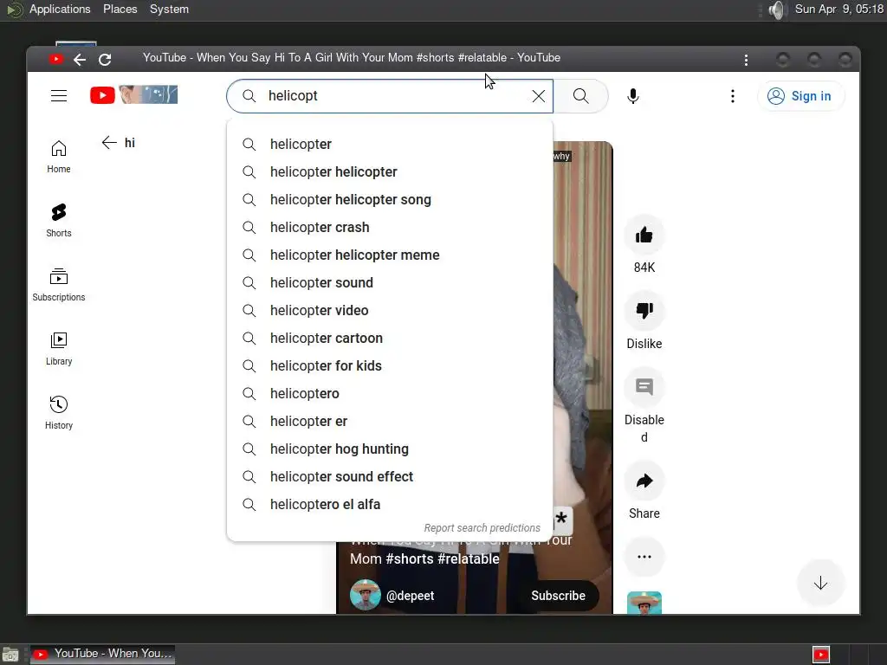Click the disabled comments icon
887x665 pixels.
pos(644,387)
